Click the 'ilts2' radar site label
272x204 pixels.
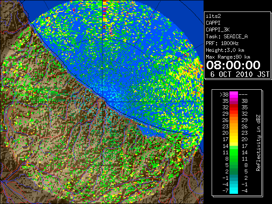(213, 16)
